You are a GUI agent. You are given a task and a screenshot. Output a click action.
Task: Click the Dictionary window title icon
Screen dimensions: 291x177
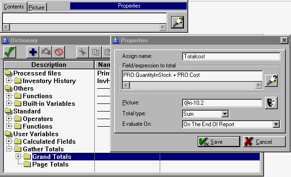[x=6, y=40]
